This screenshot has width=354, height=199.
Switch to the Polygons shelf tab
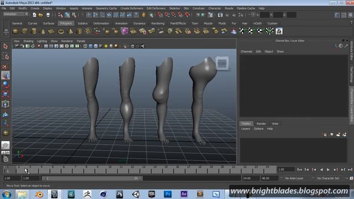[66, 23]
